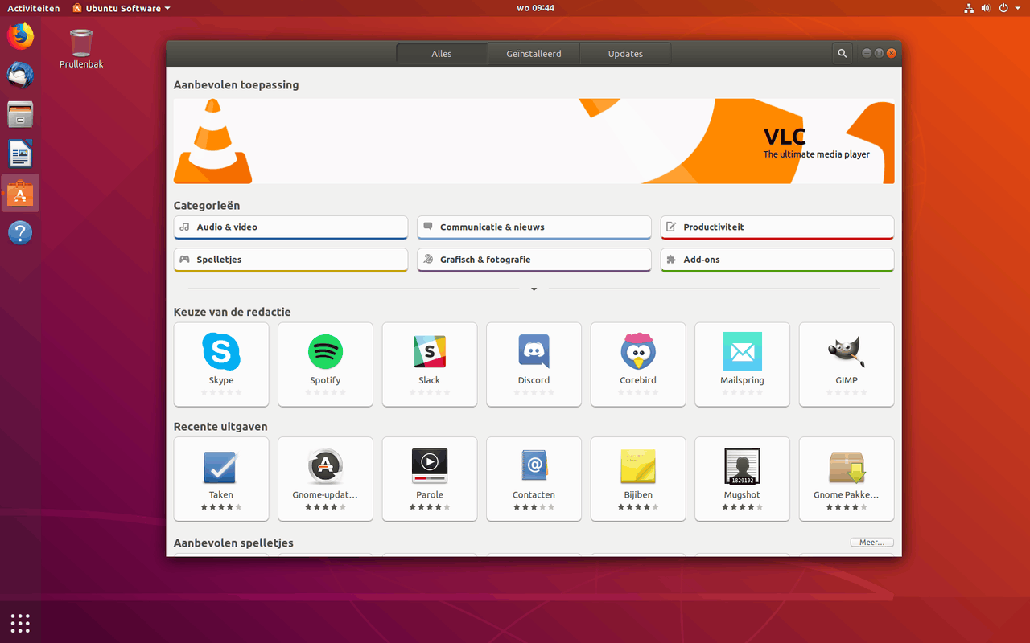Click the search icon in header bar
Viewport: 1030px width, 643px height.
coord(843,54)
